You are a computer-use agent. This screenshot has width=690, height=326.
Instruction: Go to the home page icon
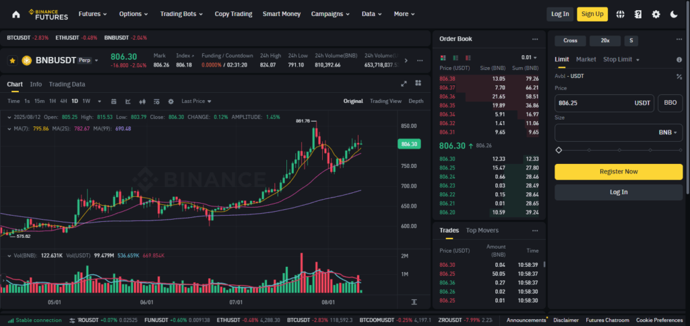16,14
